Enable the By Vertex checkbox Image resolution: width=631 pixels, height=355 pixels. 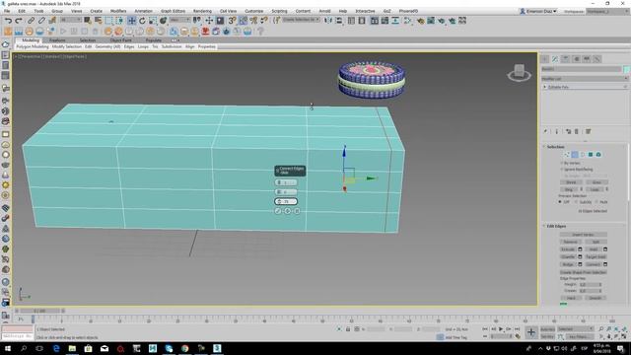pos(562,163)
